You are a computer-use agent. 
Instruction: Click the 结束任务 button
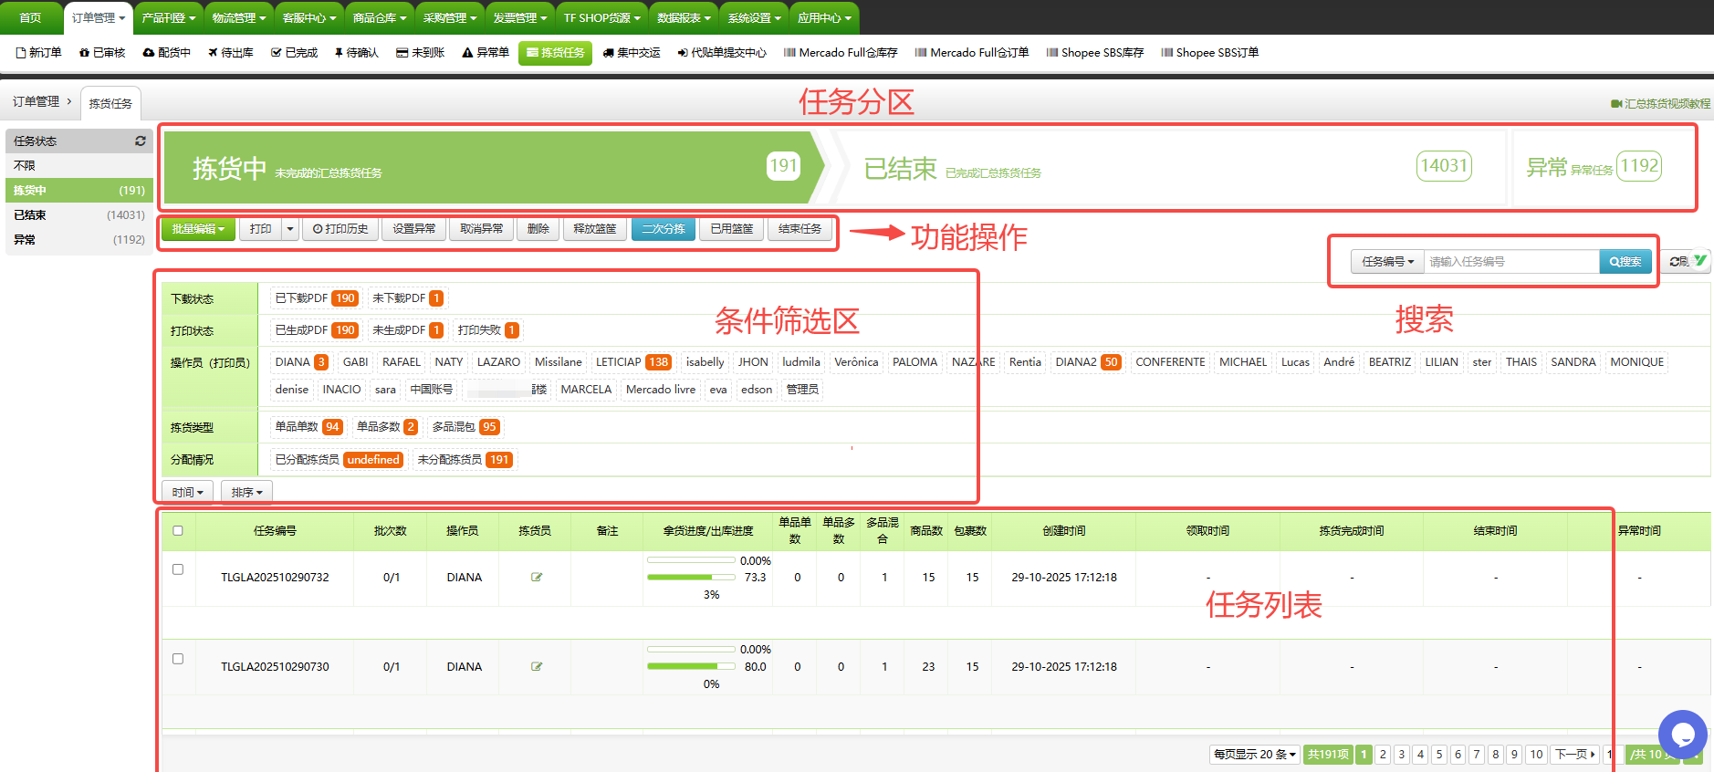[x=800, y=229]
